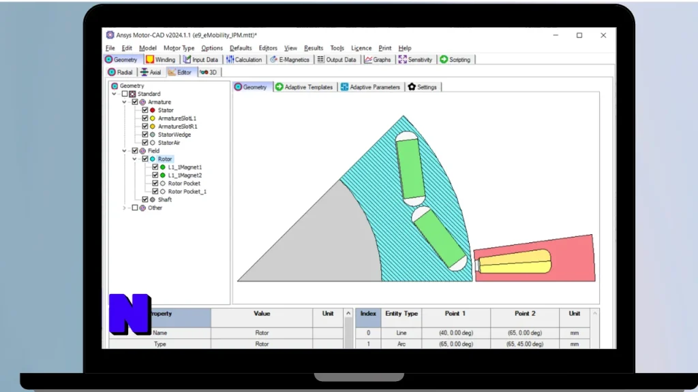Image resolution: width=698 pixels, height=392 pixels.
Task: Uncheck the L1_1Magnet2 checkbox
Action: (155, 175)
